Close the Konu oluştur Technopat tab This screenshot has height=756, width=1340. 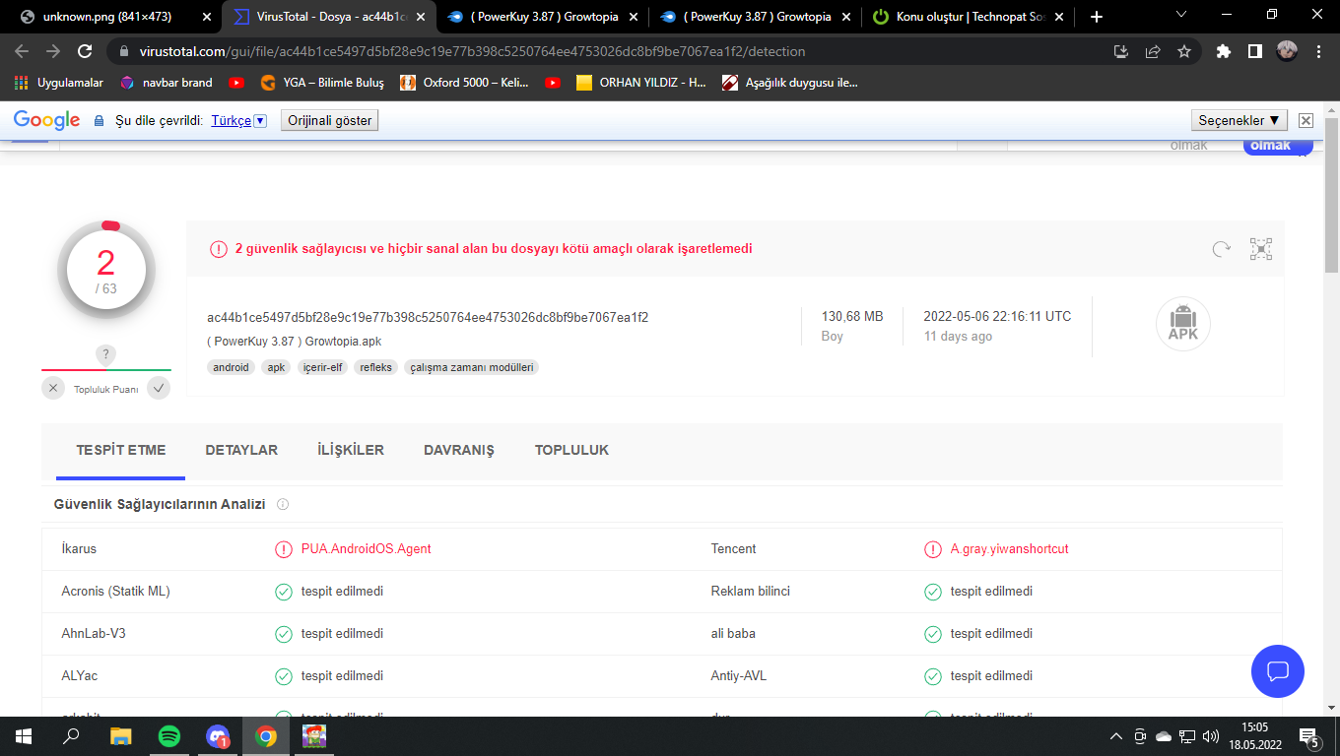point(1059,17)
